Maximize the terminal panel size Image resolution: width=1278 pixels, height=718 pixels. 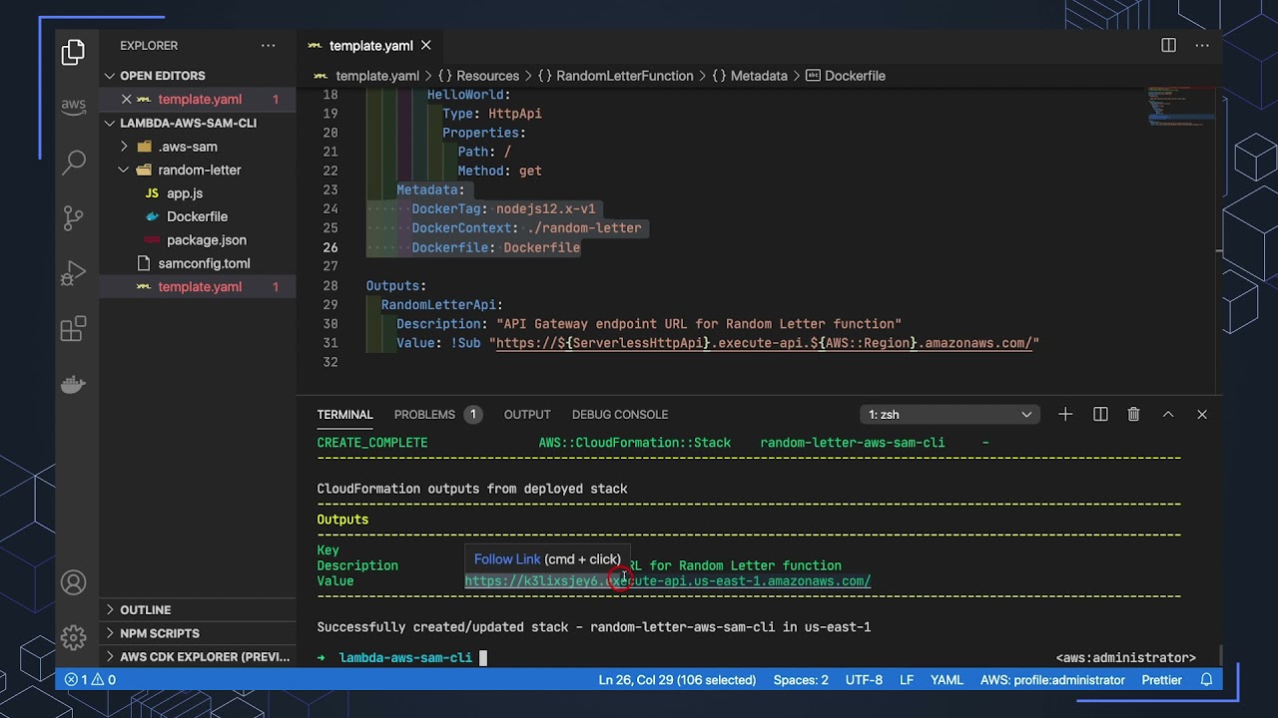(1168, 415)
